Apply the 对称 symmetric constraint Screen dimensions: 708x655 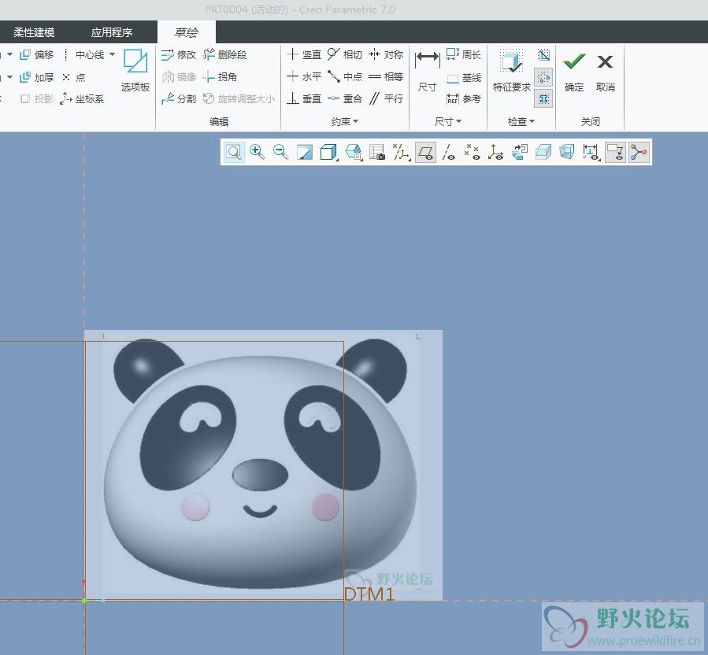[x=386, y=55]
